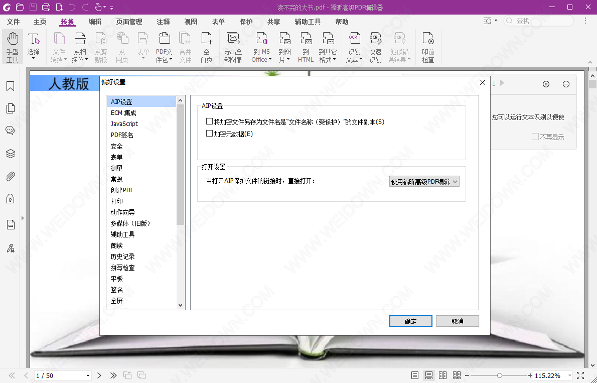
Task: Enable 将加密文件另存为 protected copy checkbox
Action: pyautogui.click(x=209, y=121)
